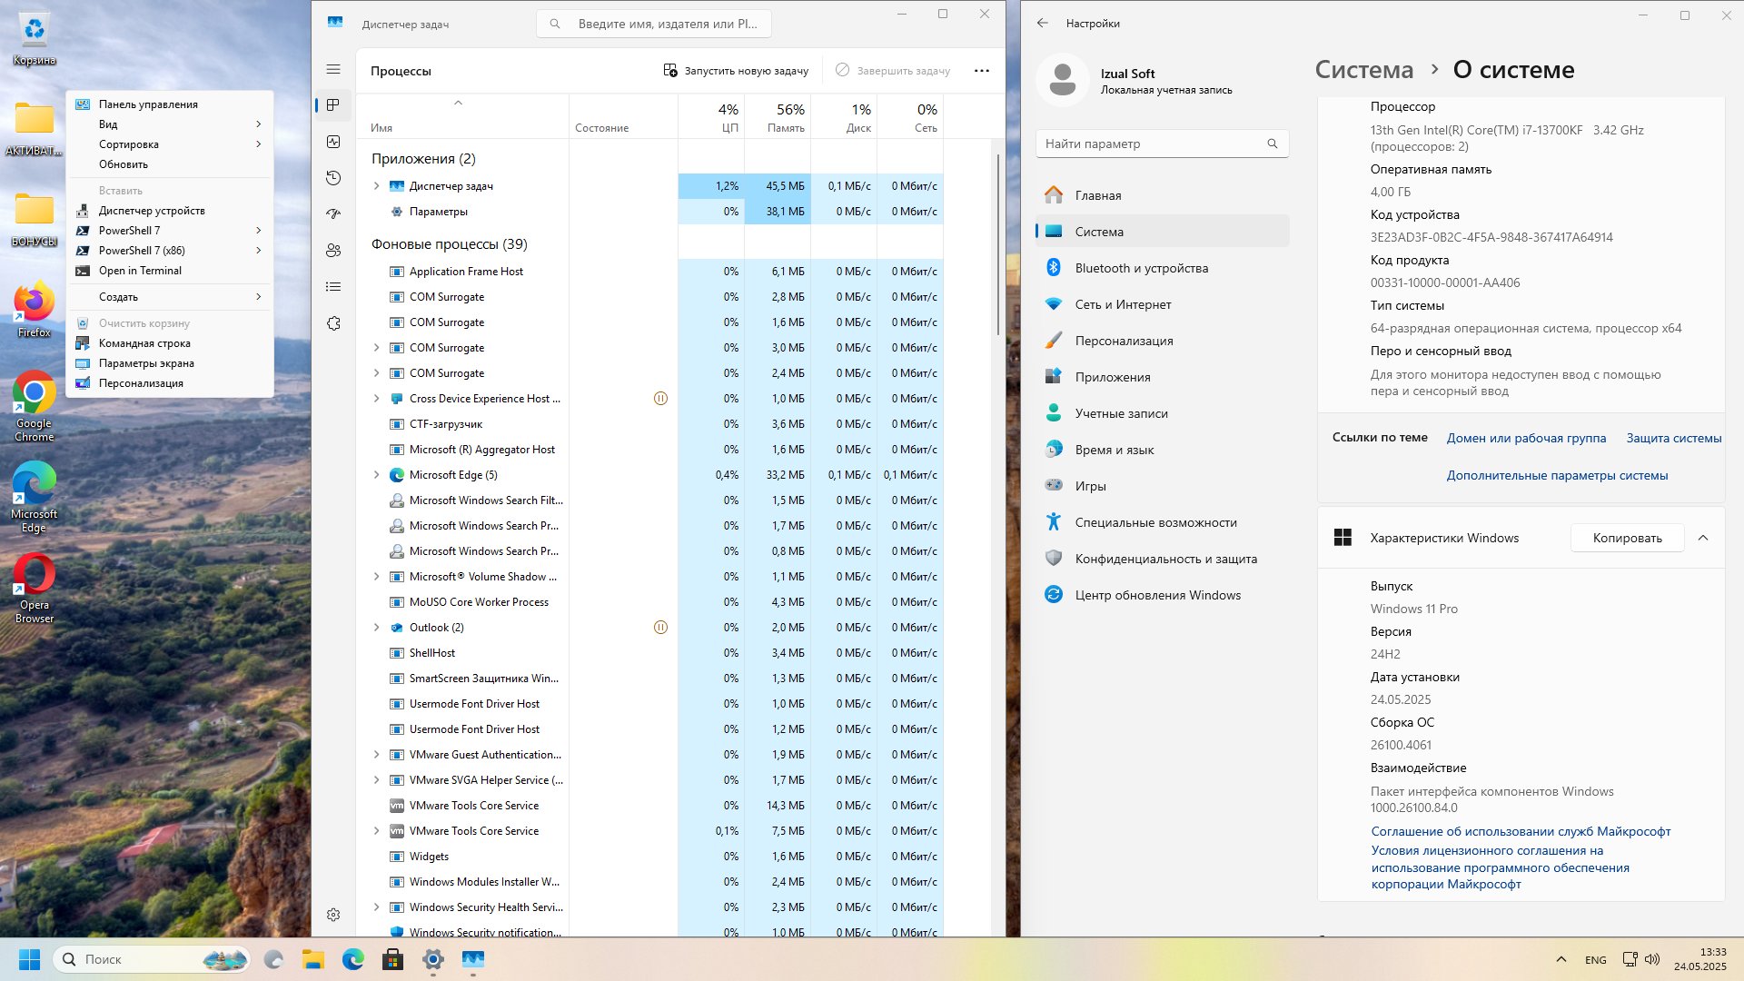Click Запустить новую задачу button

[x=736, y=71]
